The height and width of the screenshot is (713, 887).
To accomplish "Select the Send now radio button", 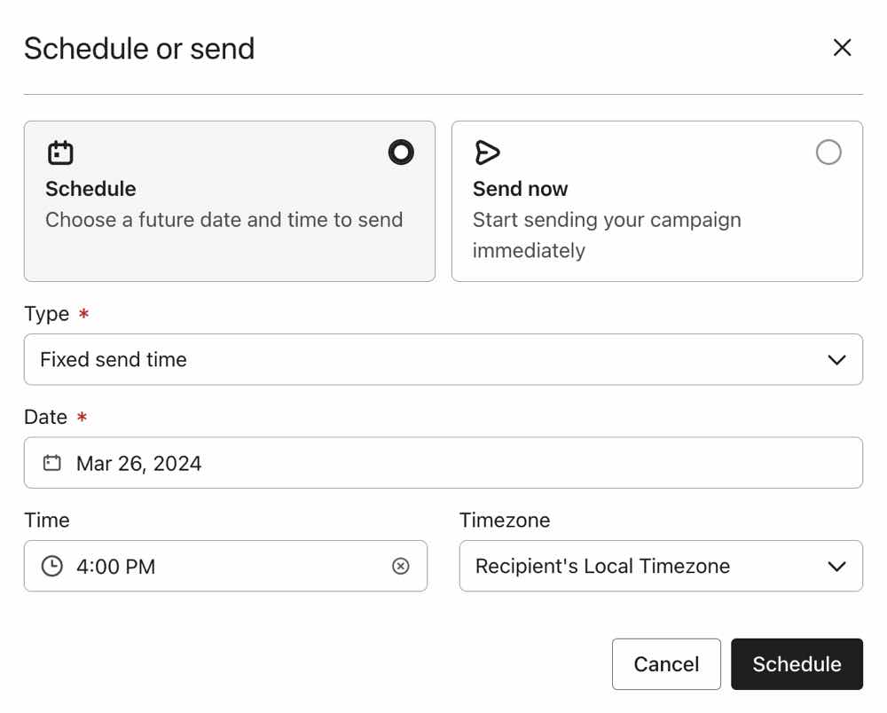I will coord(828,152).
